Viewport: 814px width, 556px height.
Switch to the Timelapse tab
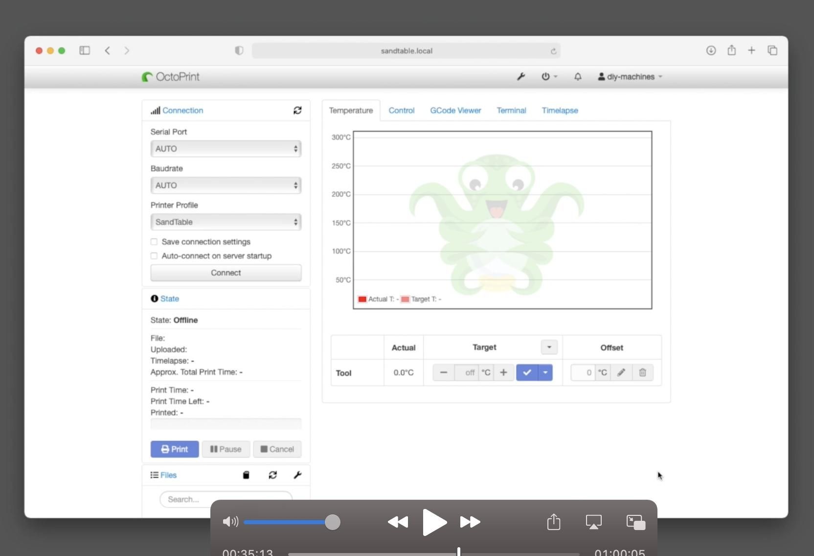click(560, 111)
